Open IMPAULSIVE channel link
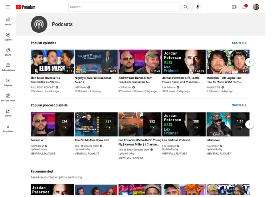274x197 pixels. (213, 87)
